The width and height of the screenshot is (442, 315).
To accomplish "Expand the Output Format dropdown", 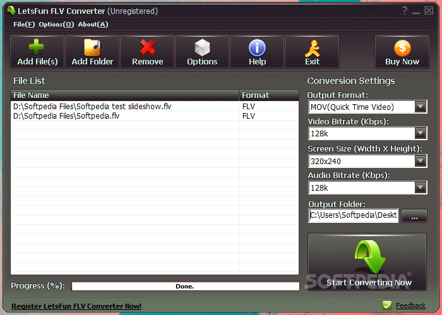I will click(421, 107).
